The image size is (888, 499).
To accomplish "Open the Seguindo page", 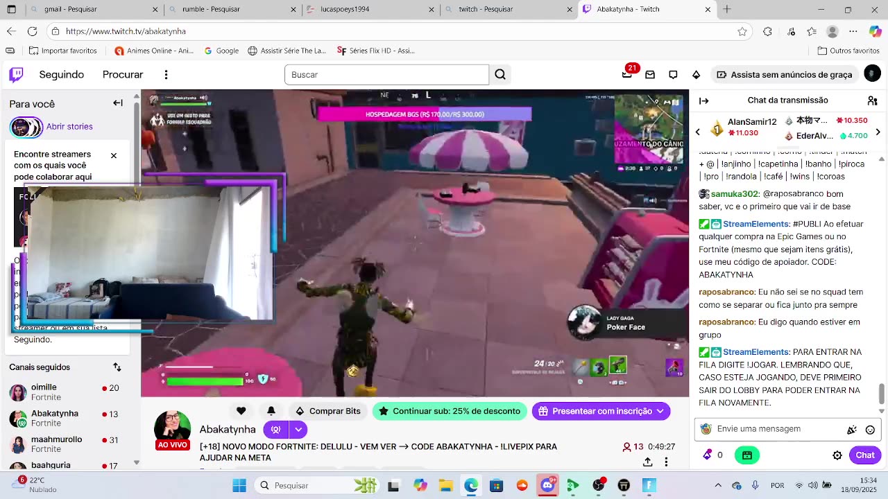I will (x=62, y=74).
